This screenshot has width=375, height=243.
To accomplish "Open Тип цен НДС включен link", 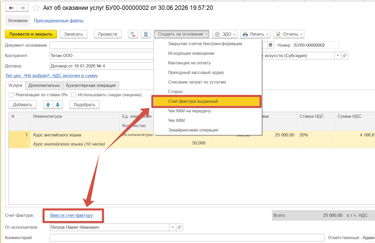I will click(51, 76).
